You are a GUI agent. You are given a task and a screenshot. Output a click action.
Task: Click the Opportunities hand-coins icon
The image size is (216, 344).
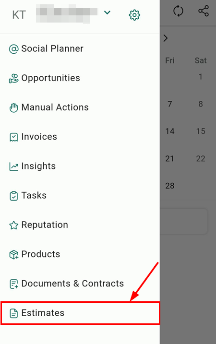point(13,78)
